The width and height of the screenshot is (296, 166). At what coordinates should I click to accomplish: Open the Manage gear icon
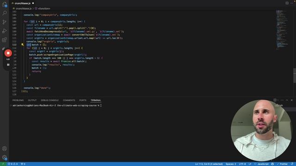coord(4,157)
